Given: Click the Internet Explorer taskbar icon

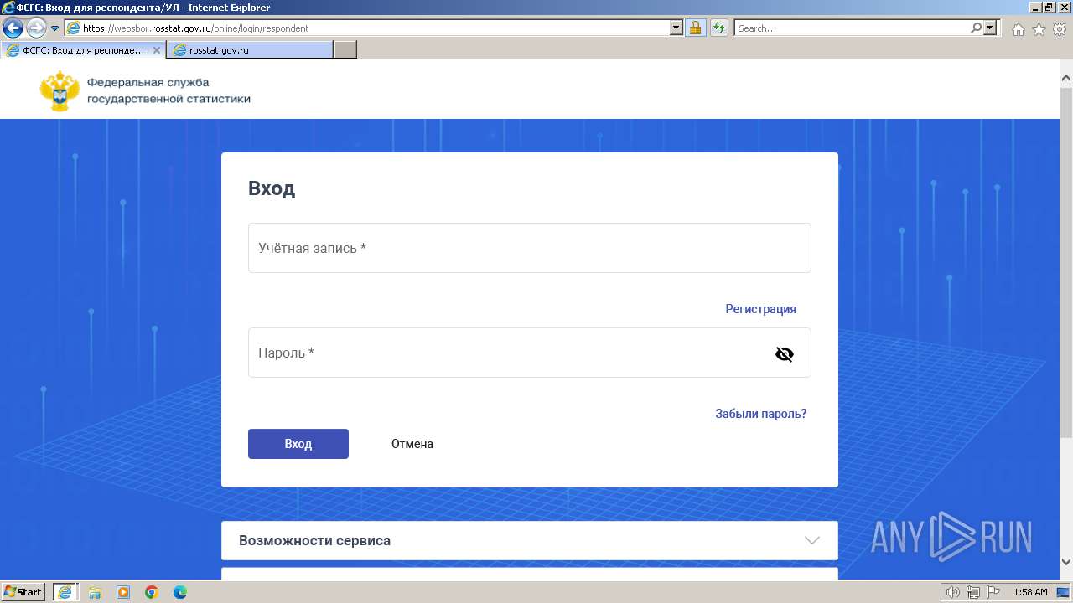Looking at the screenshot, I should point(65,592).
